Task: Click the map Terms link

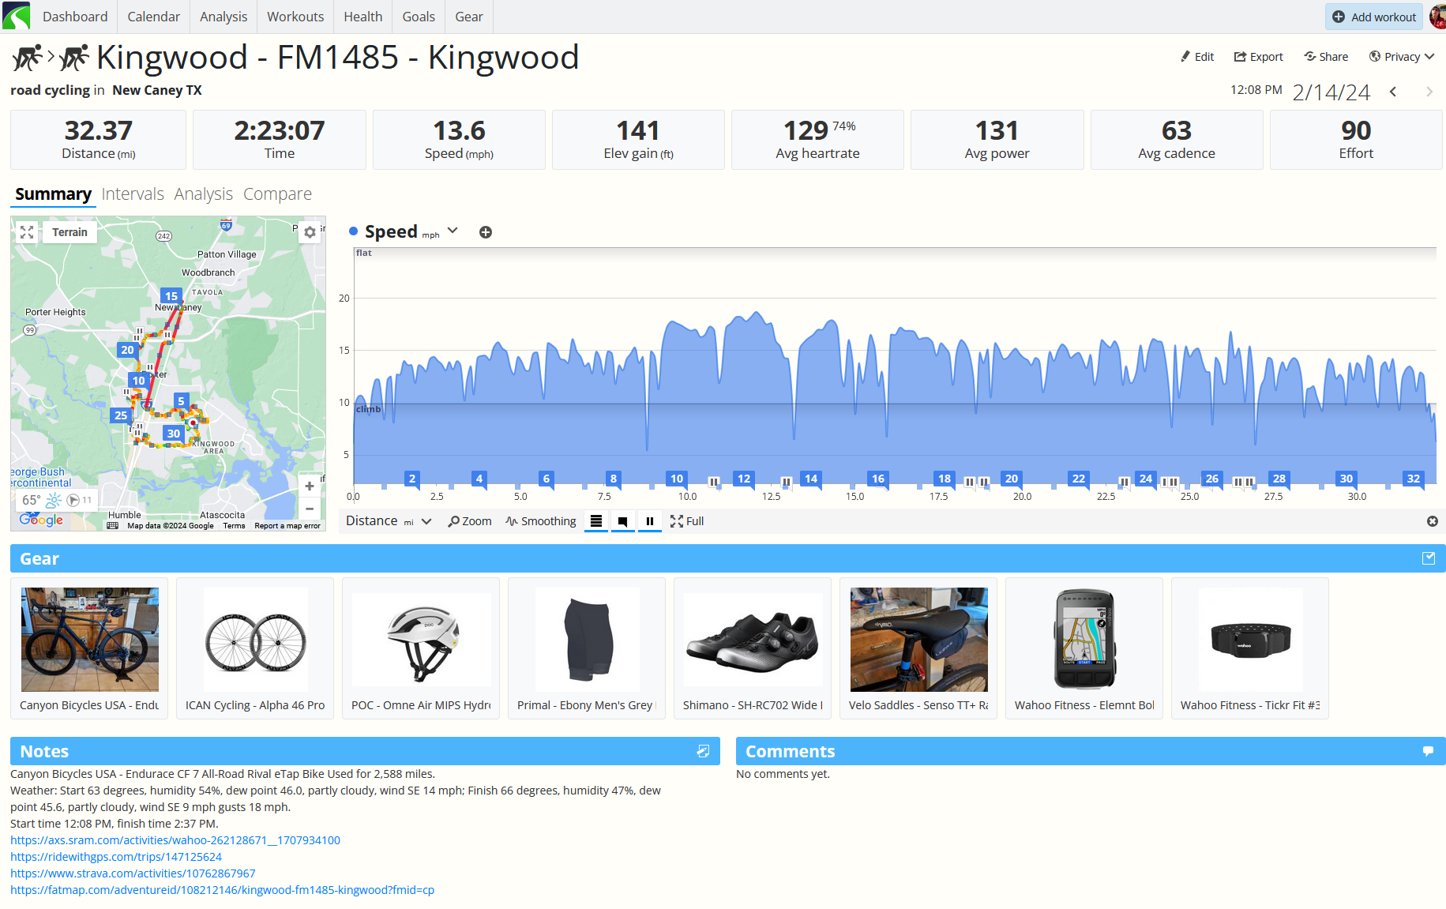Action: [x=234, y=526]
